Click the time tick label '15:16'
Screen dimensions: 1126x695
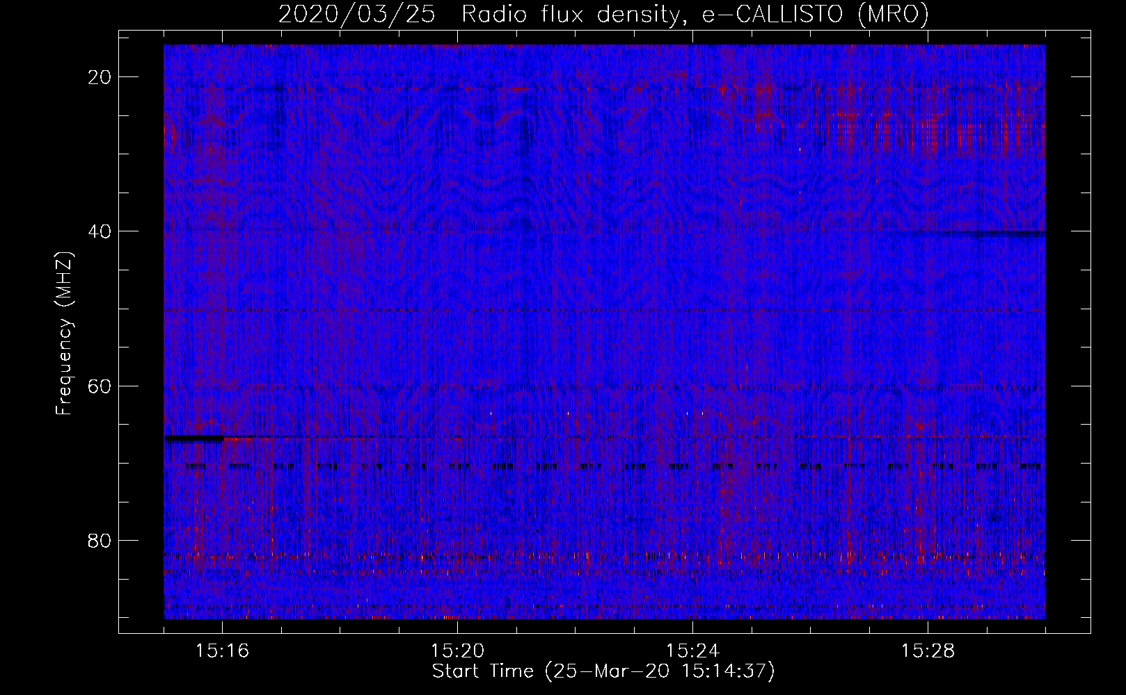point(223,651)
